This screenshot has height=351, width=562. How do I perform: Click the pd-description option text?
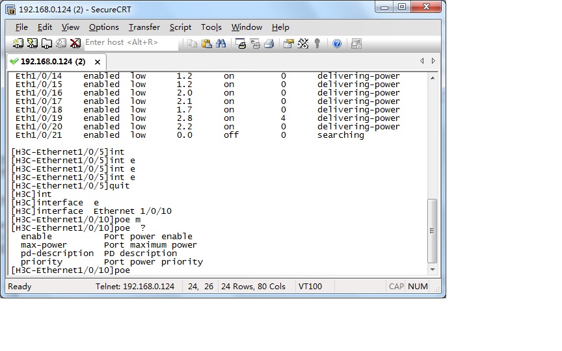point(57,253)
